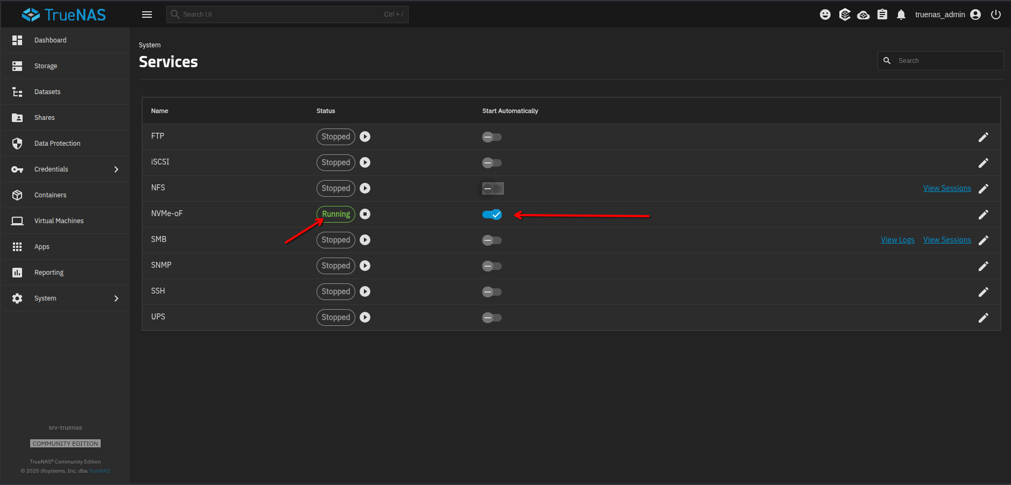
Task: Click the TrueNAS logo
Action: pos(64,15)
